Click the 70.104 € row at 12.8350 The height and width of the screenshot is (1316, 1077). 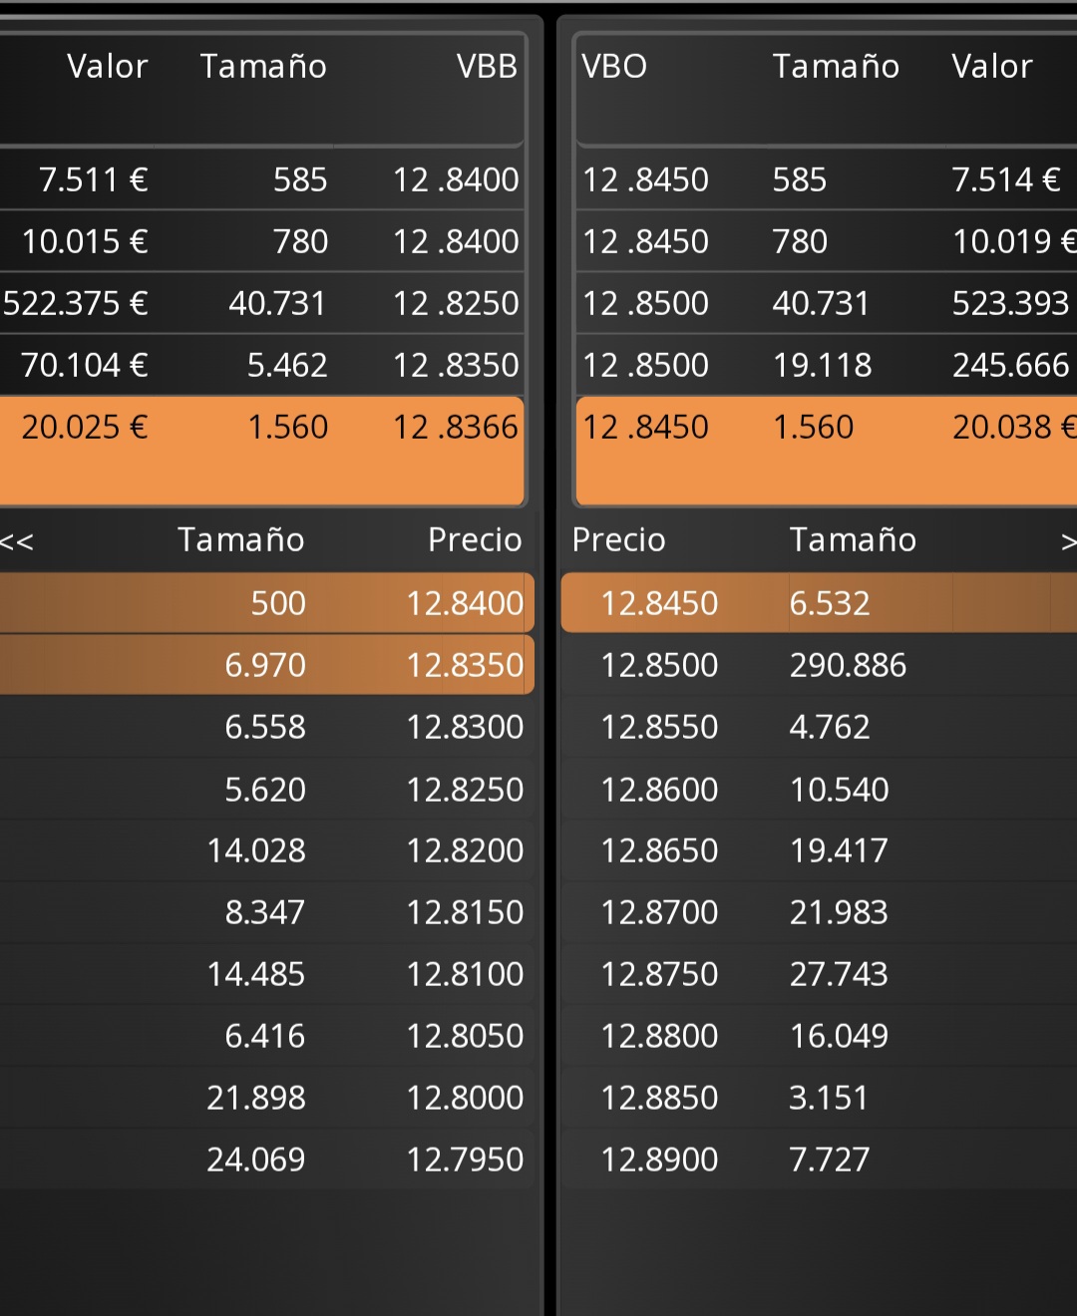pos(261,365)
